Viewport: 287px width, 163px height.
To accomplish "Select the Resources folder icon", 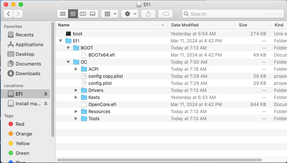I will coord(84,112).
